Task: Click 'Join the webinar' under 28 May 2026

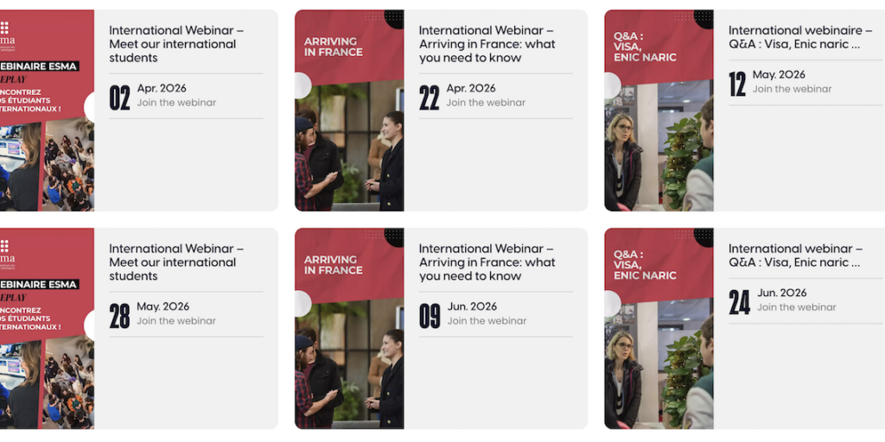Action: 176,321
